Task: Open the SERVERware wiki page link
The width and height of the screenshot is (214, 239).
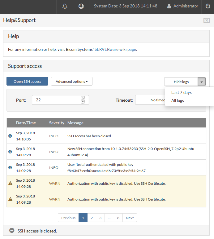Action: tap(115, 49)
